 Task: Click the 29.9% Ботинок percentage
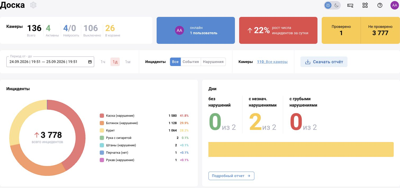184,123
